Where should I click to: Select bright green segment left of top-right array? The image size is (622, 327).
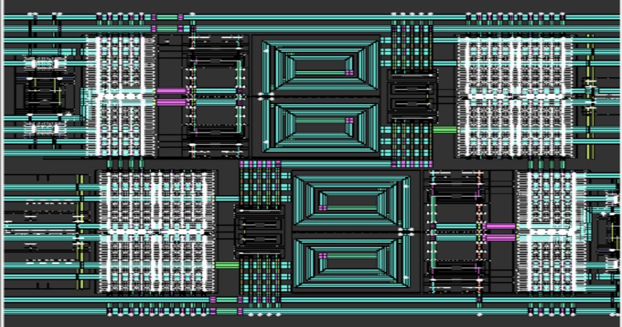[x=445, y=130]
